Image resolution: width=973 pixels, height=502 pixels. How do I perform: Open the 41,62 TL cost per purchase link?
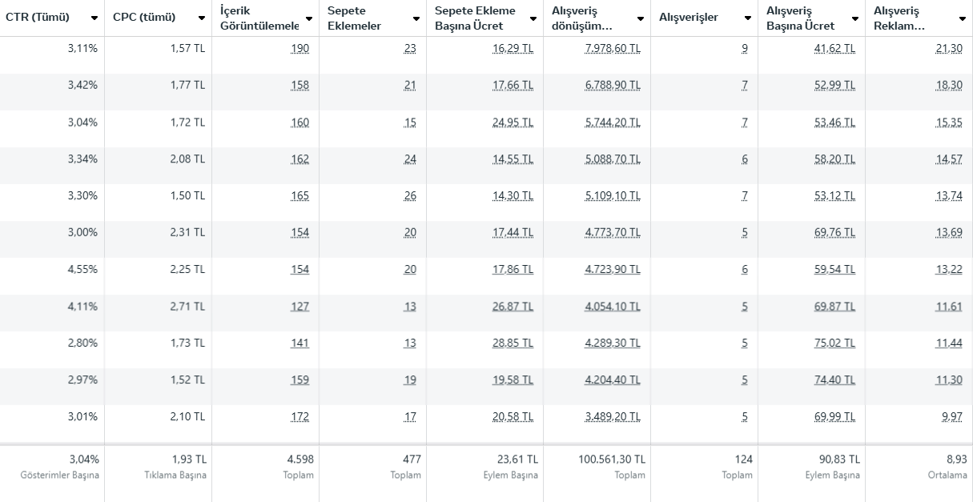point(834,49)
